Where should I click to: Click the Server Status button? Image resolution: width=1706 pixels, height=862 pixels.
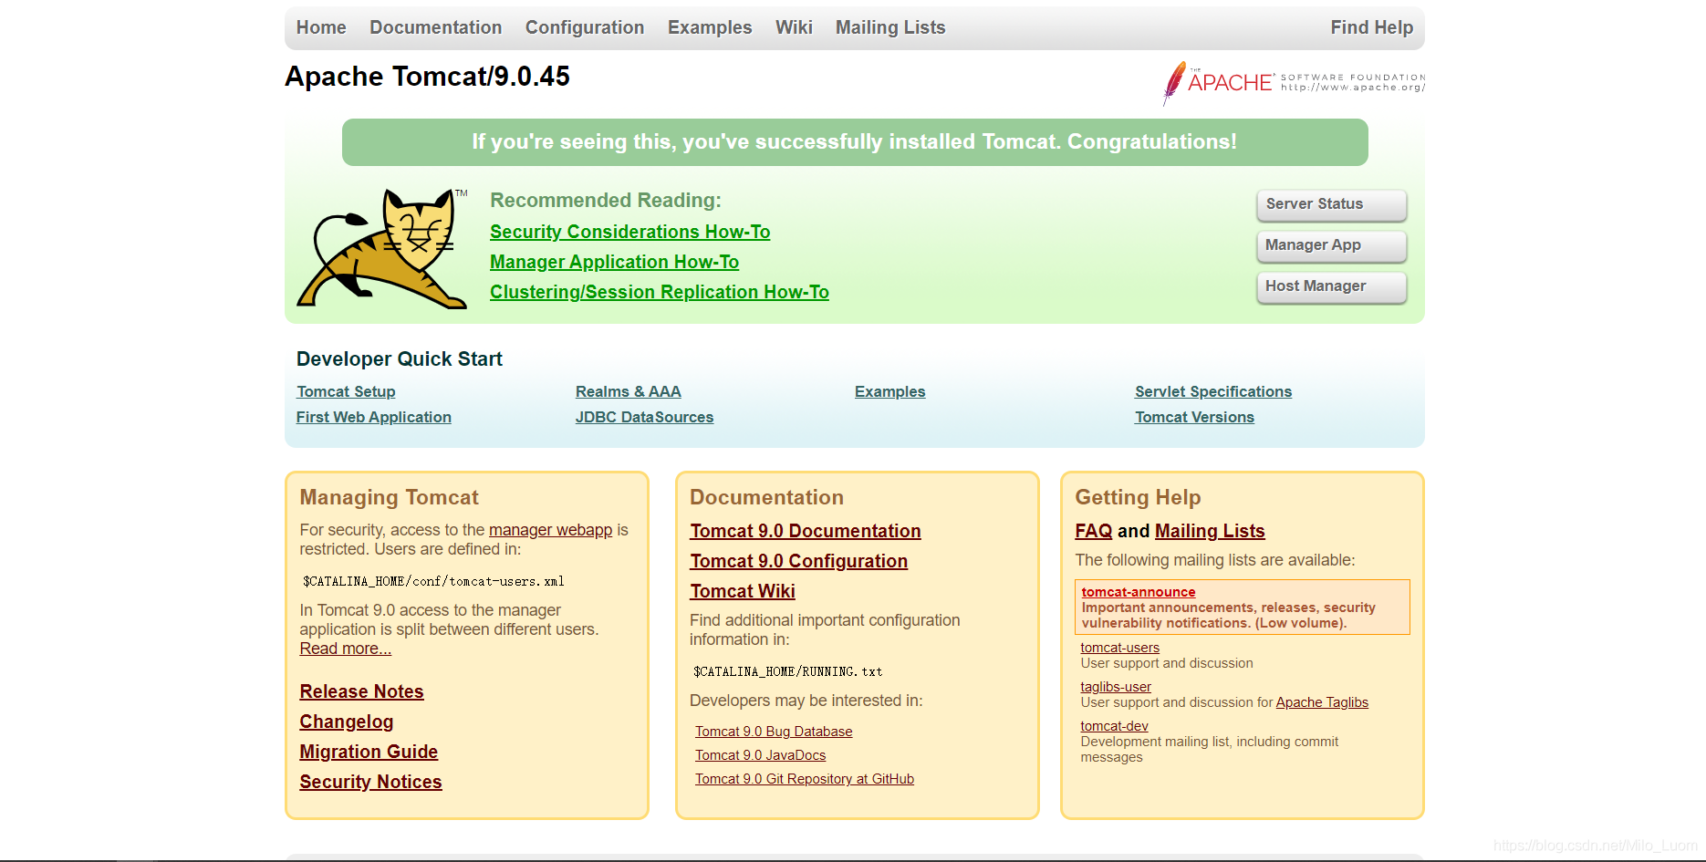click(x=1331, y=204)
